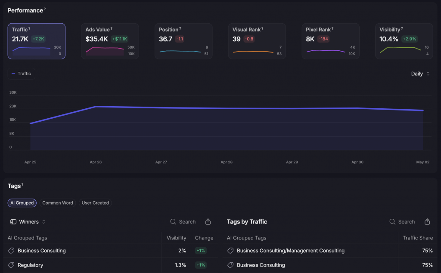The width and height of the screenshot is (441, 273).
Task: Click tag icon beside Regulatory
Action: pyautogui.click(x=11, y=265)
